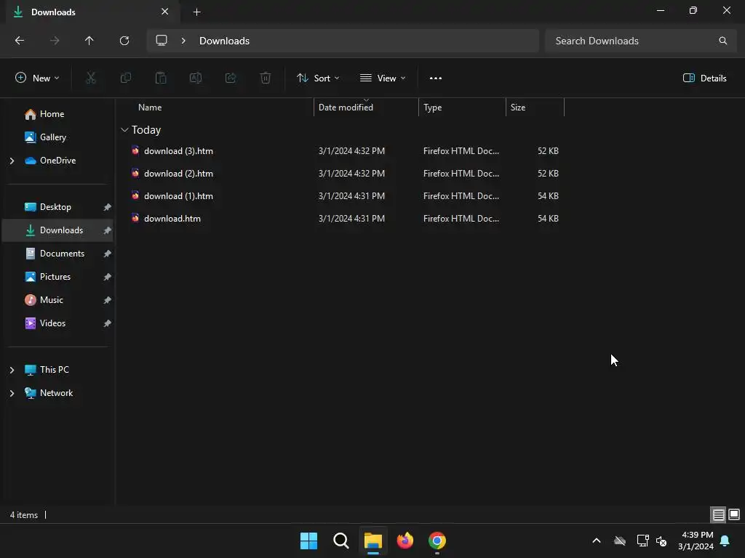745x558 pixels.
Task: Close the Downloads tab
Action: 165,12
